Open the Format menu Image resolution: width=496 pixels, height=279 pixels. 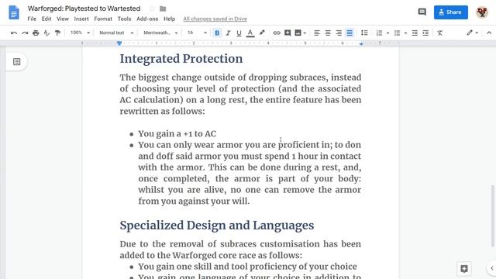103,19
